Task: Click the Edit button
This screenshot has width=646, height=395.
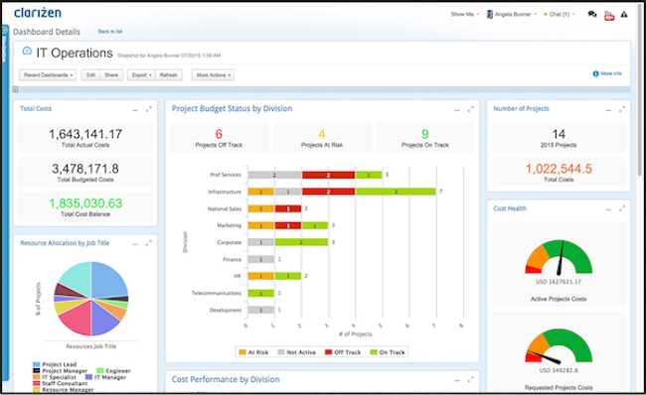Action: (x=90, y=74)
